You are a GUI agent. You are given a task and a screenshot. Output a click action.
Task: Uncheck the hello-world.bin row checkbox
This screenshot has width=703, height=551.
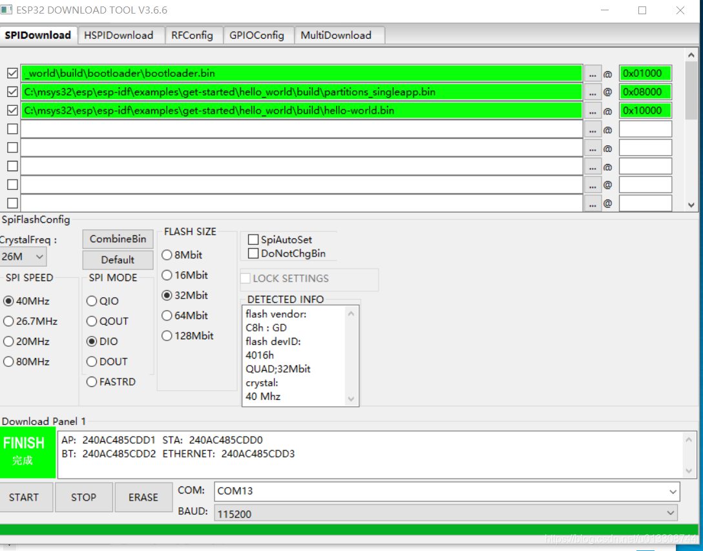point(12,110)
